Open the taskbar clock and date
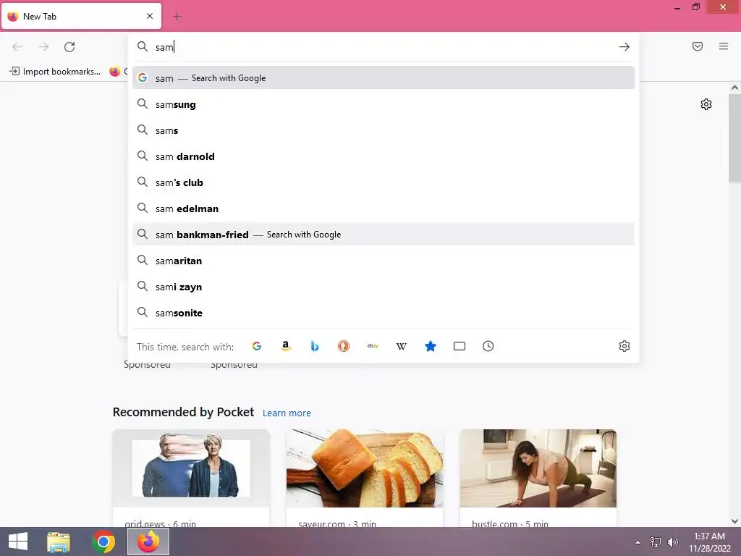Image resolution: width=741 pixels, height=556 pixels. click(x=709, y=542)
